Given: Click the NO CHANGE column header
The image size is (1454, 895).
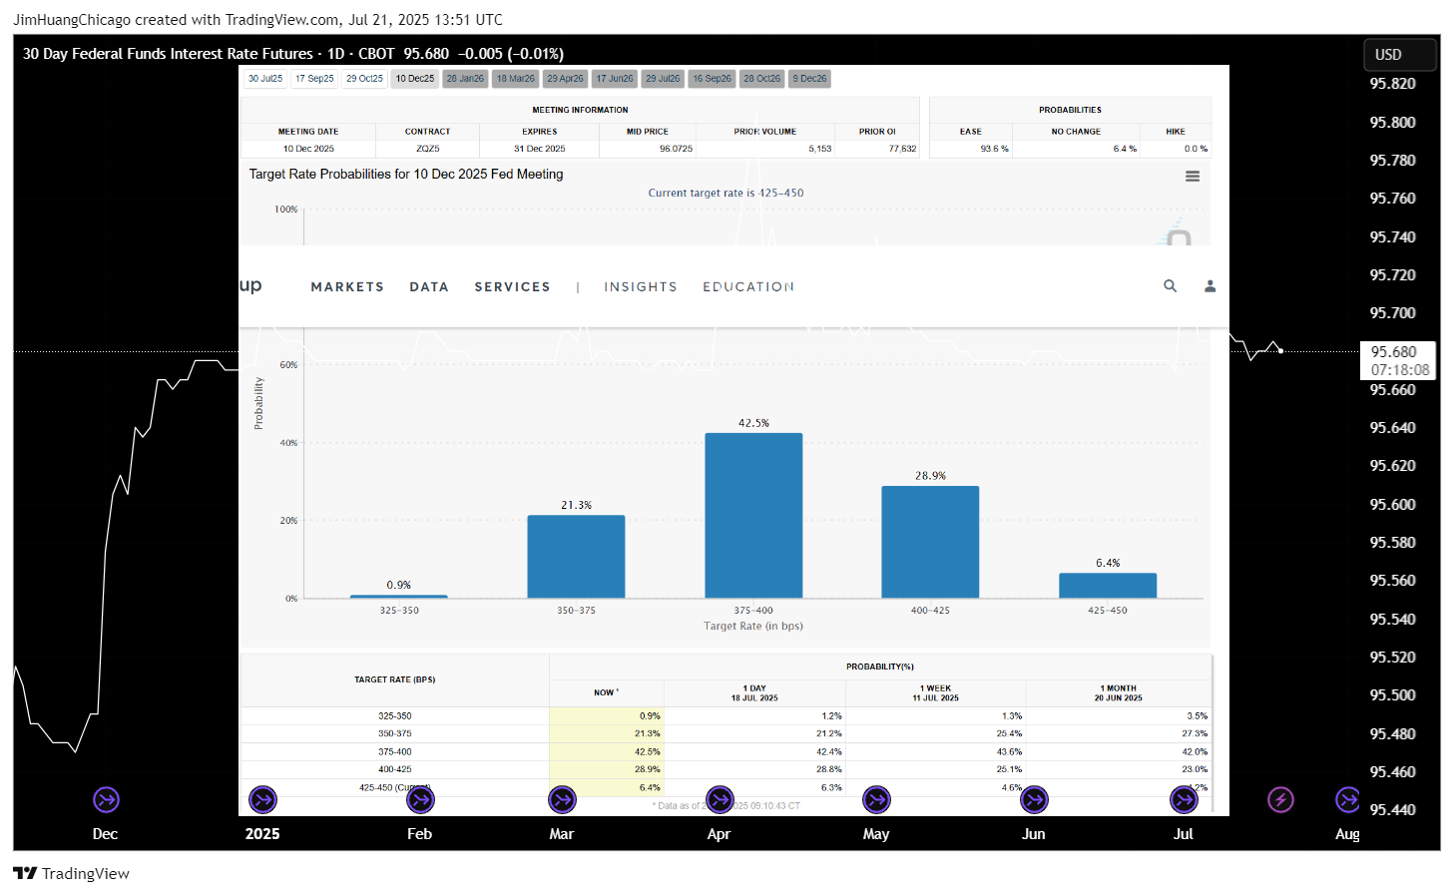Looking at the screenshot, I should (1076, 132).
